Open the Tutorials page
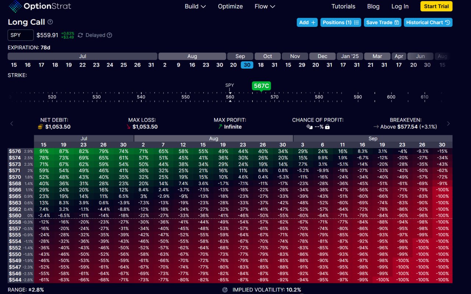Screen dimensions: 471x294 coord(343,6)
